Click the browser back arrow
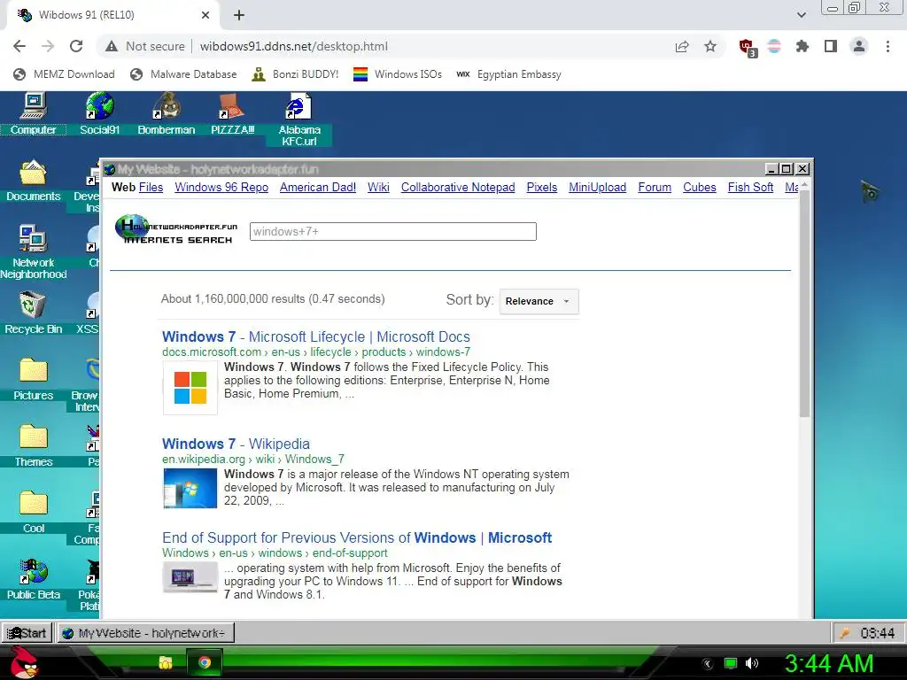 point(19,46)
